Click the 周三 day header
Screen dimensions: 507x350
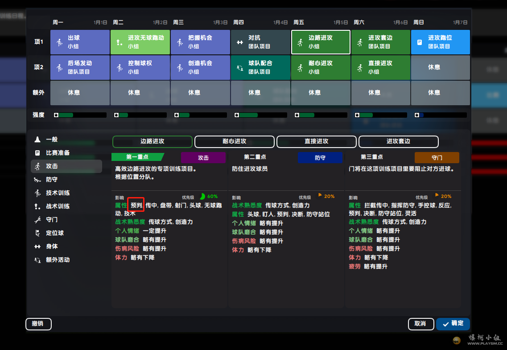tap(178, 22)
